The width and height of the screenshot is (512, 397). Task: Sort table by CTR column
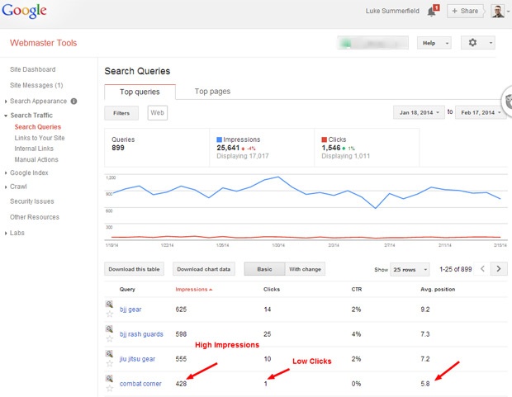tap(357, 289)
